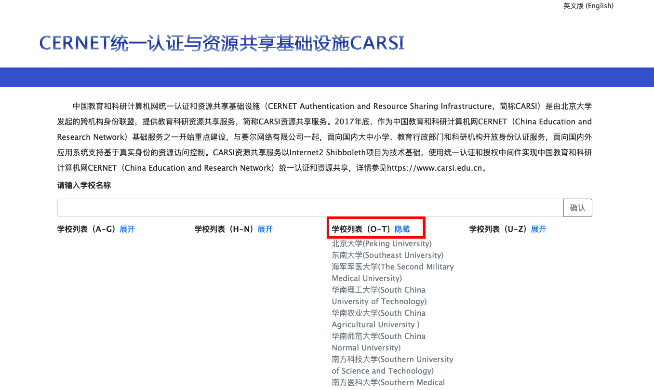Expand the 学校列表 (A-G) list
Screen dimensions: 654x390
click(x=127, y=229)
